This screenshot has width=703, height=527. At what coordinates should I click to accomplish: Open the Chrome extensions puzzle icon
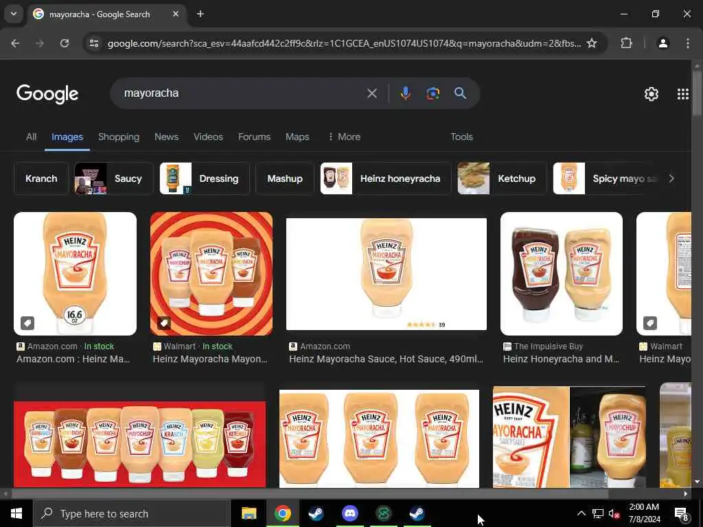[x=626, y=43]
